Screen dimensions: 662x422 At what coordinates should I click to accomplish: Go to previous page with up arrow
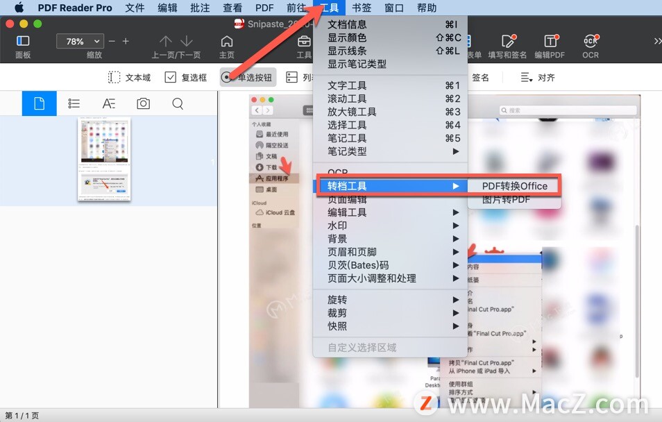click(x=165, y=41)
